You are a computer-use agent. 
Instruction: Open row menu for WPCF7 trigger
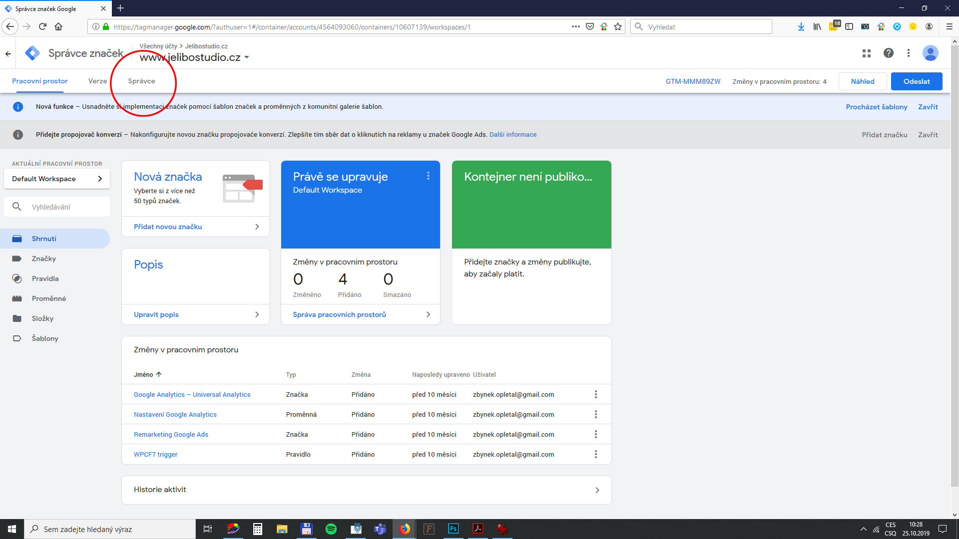pyautogui.click(x=596, y=454)
